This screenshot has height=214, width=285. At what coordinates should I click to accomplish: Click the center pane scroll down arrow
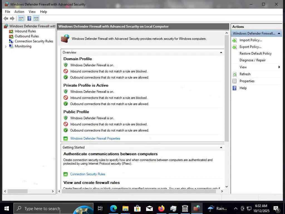pyautogui.click(x=227, y=187)
